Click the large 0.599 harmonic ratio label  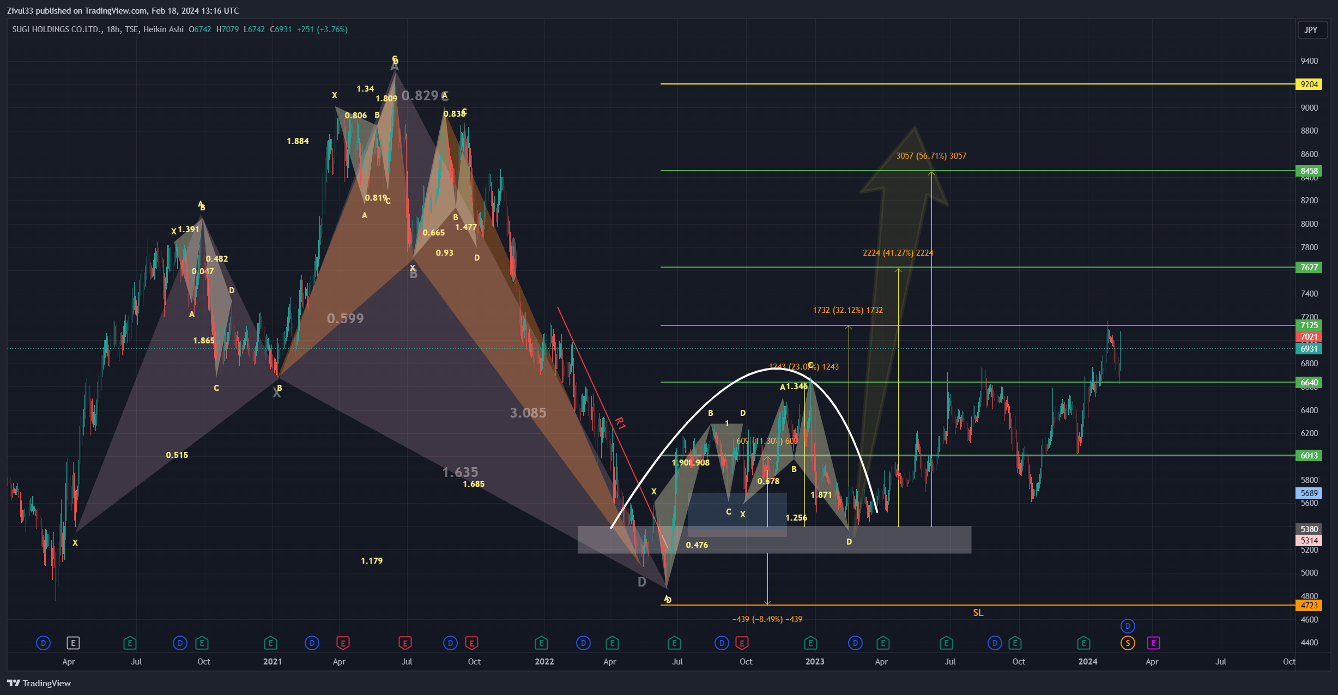click(x=345, y=318)
